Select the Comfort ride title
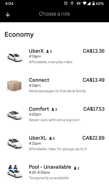Image resolution: width=109 pixels, height=184 pixels. point(39,109)
